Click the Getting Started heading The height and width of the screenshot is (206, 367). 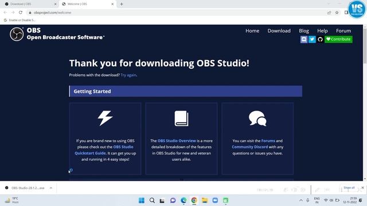pos(92,92)
